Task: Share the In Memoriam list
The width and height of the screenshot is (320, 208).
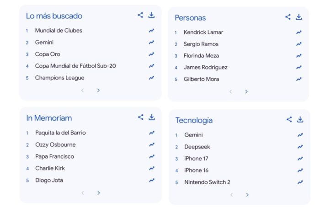Action: coord(140,117)
